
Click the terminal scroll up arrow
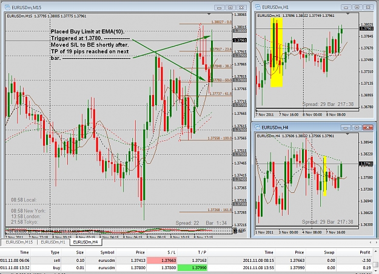pyautogui.click(x=376, y=252)
